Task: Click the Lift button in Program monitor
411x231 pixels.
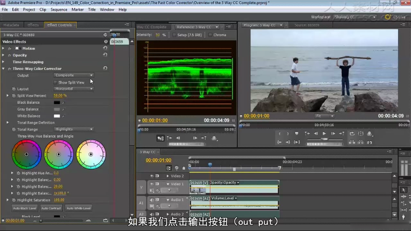Action: coord(352,142)
